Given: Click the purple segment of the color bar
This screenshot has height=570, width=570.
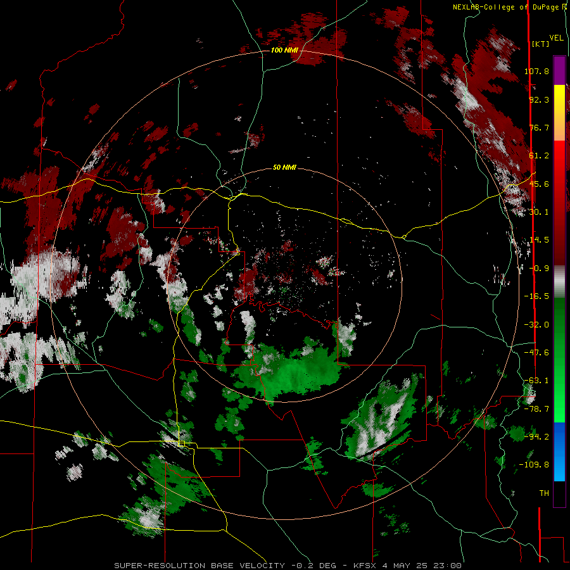Looking at the screenshot, I should coord(559,70).
